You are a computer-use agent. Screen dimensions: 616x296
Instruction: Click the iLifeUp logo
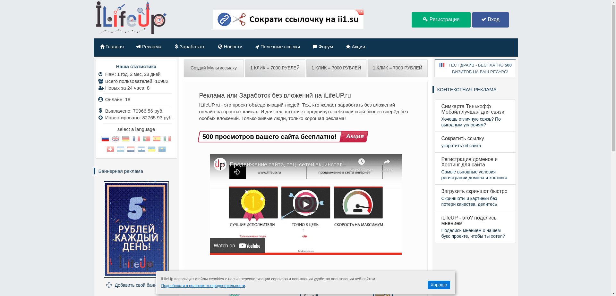(x=130, y=17)
